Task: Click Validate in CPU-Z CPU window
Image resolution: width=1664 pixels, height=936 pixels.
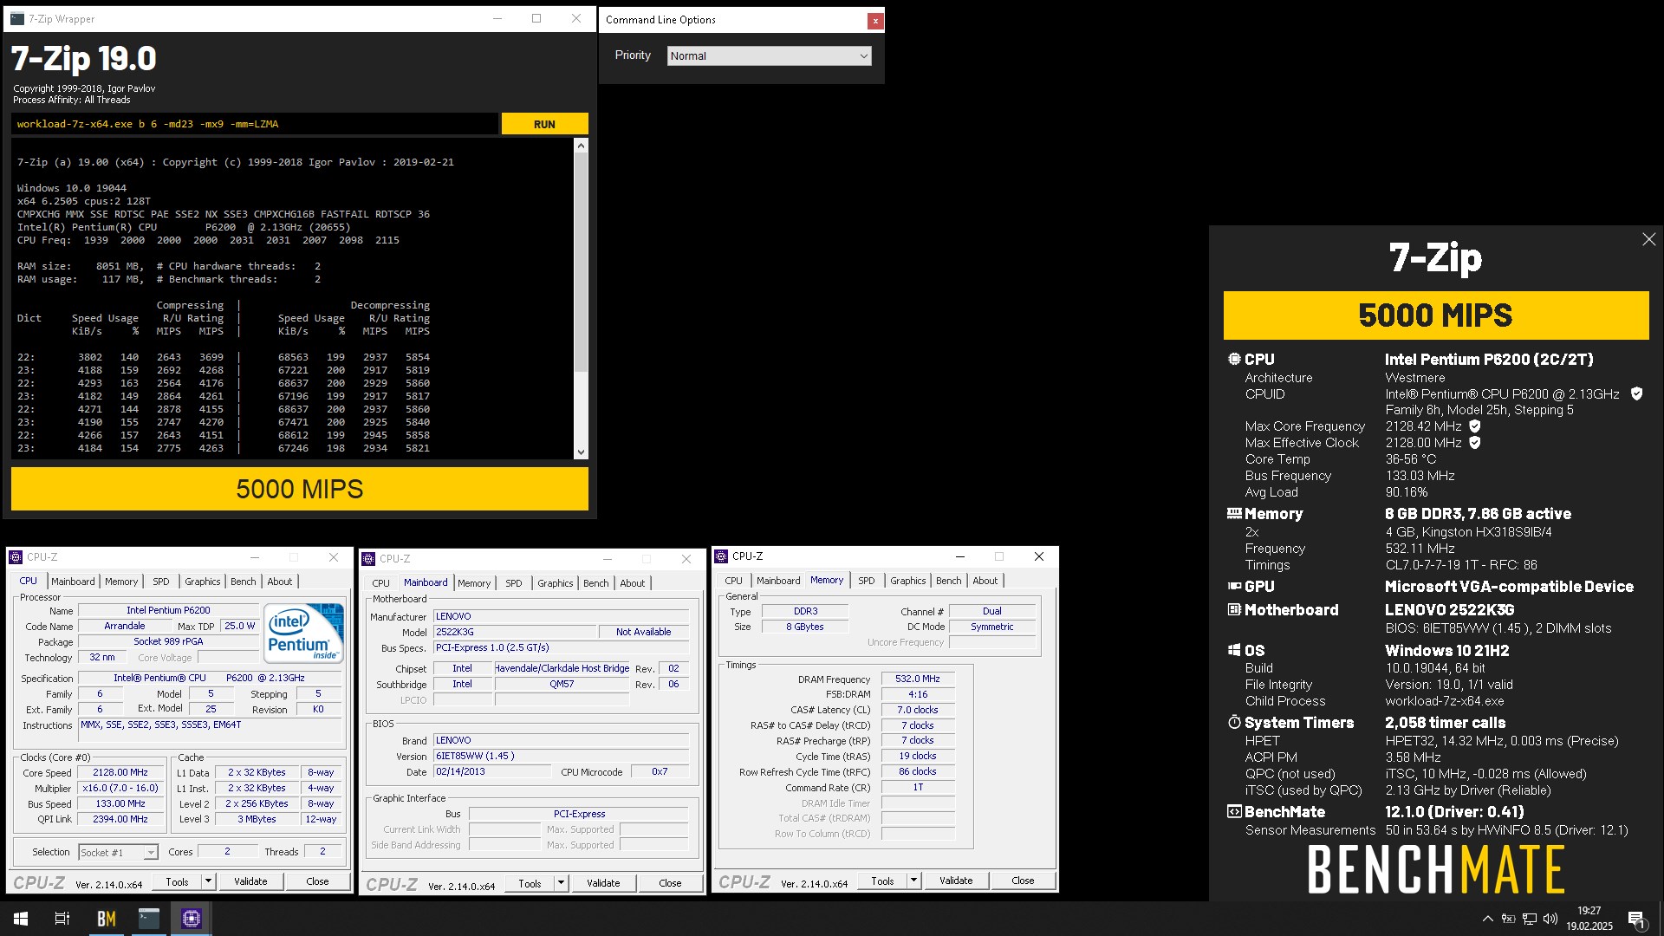Action: pos(250,881)
